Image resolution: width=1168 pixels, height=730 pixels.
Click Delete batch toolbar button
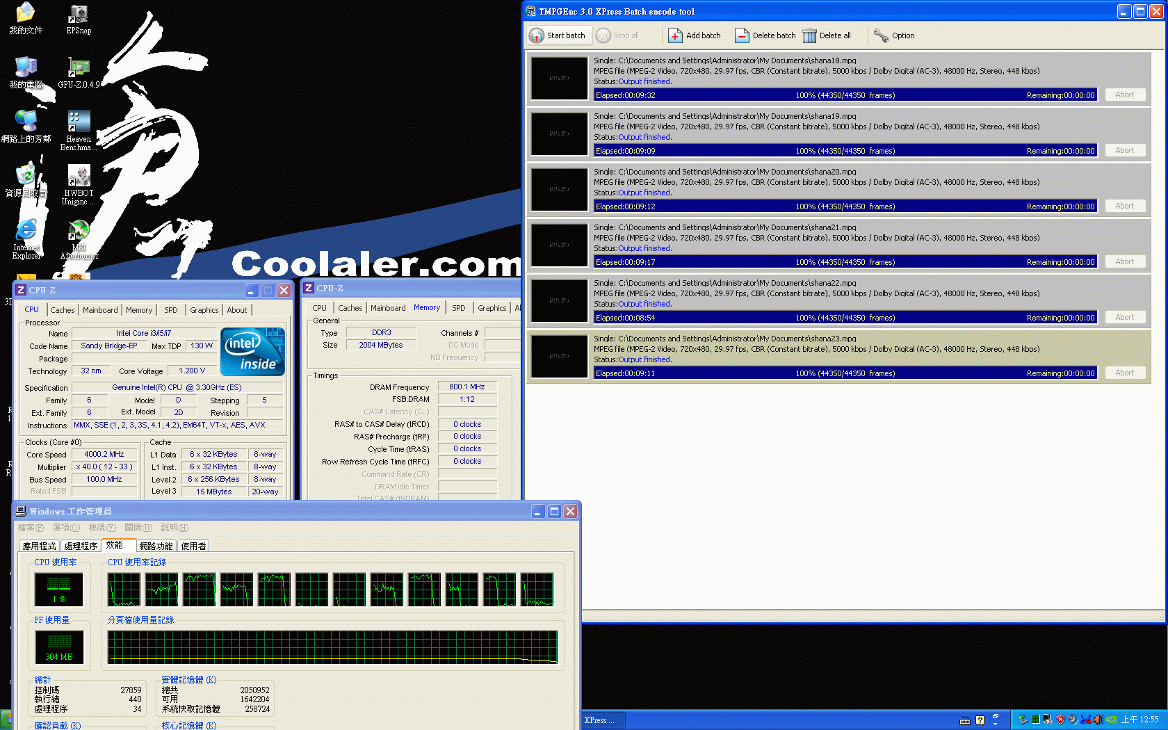click(765, 35)
